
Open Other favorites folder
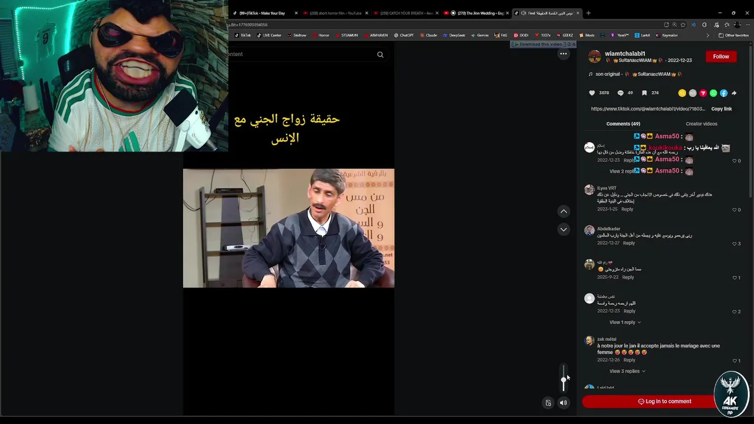point(733,35)
